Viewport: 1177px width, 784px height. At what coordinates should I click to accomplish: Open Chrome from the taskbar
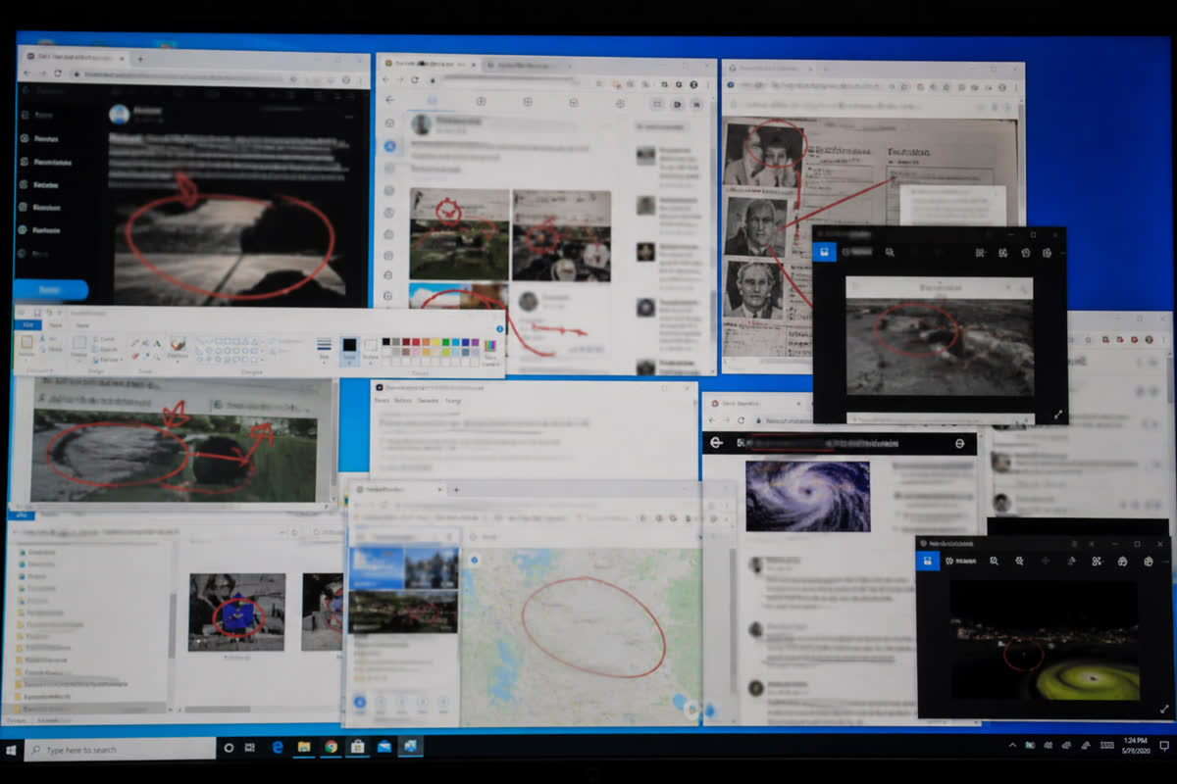point(331,748)
